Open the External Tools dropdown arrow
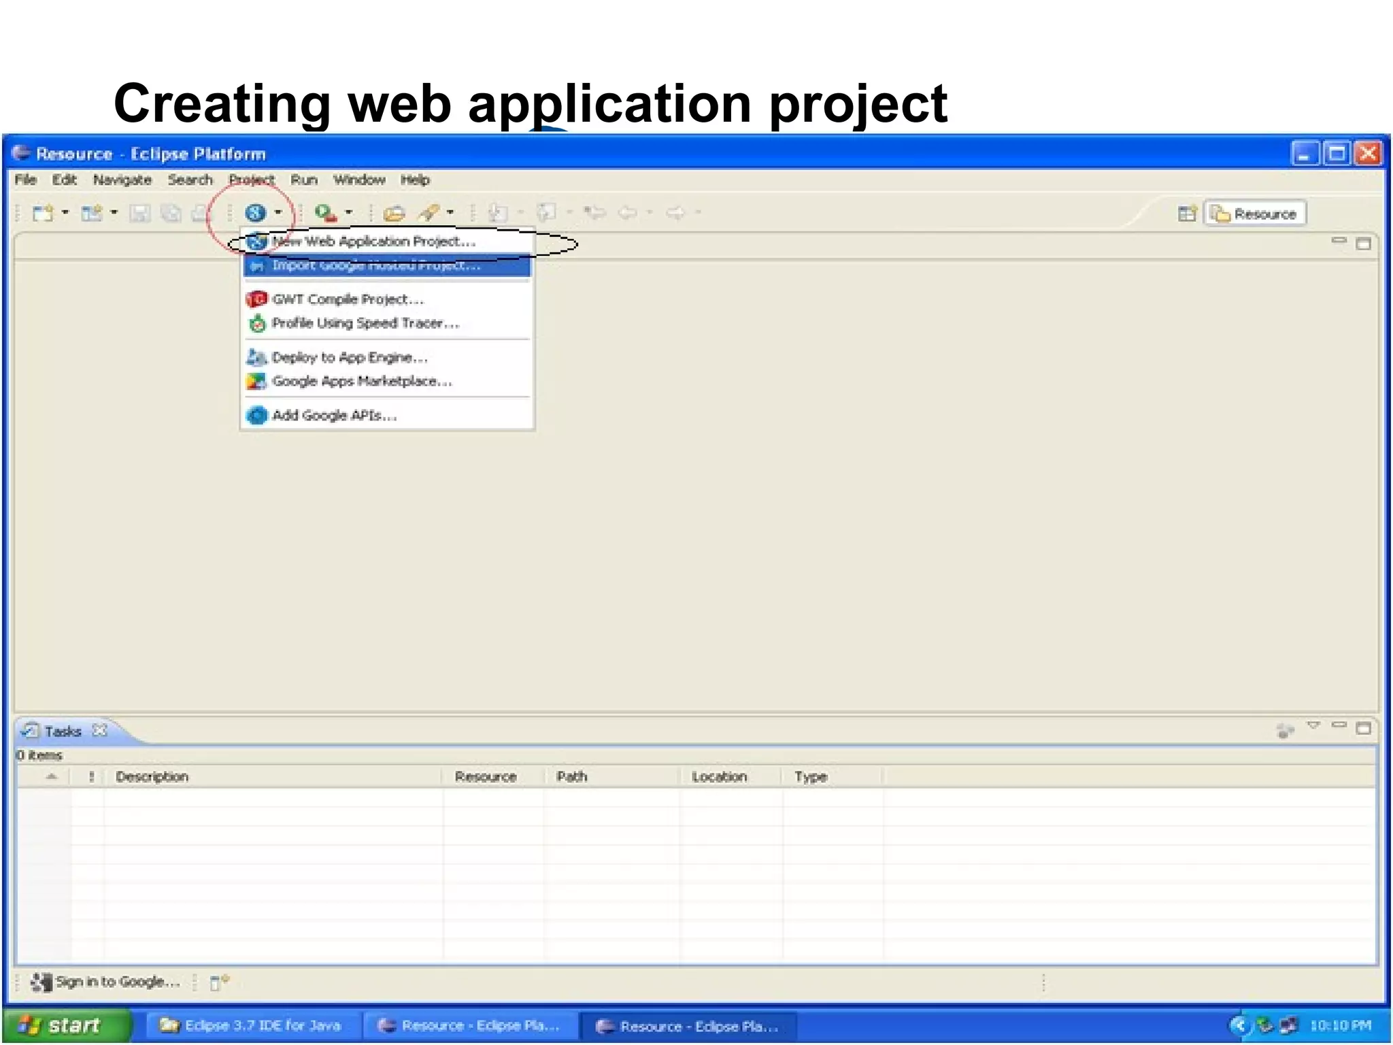Image resolution: width=1393 pixels, height=1045 pixels. point(349,213)
